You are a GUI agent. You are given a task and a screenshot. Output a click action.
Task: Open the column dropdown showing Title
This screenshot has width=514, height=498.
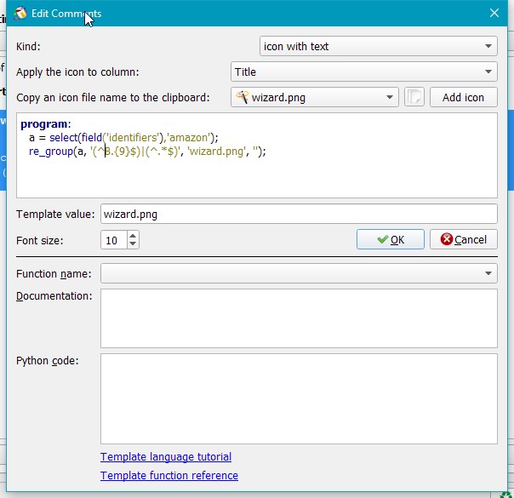click(x=364, y=72)
